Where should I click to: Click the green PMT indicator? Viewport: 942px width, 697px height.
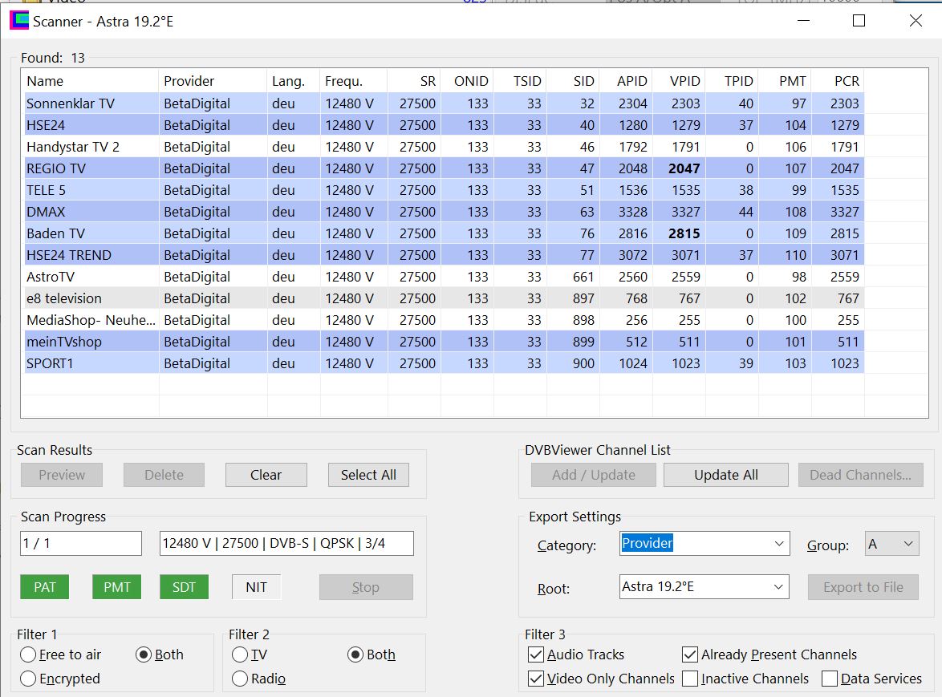(x=117, y=587)
